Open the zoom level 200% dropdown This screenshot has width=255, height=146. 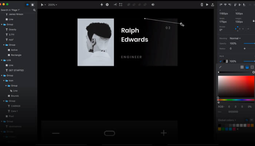tap(52, 5)
